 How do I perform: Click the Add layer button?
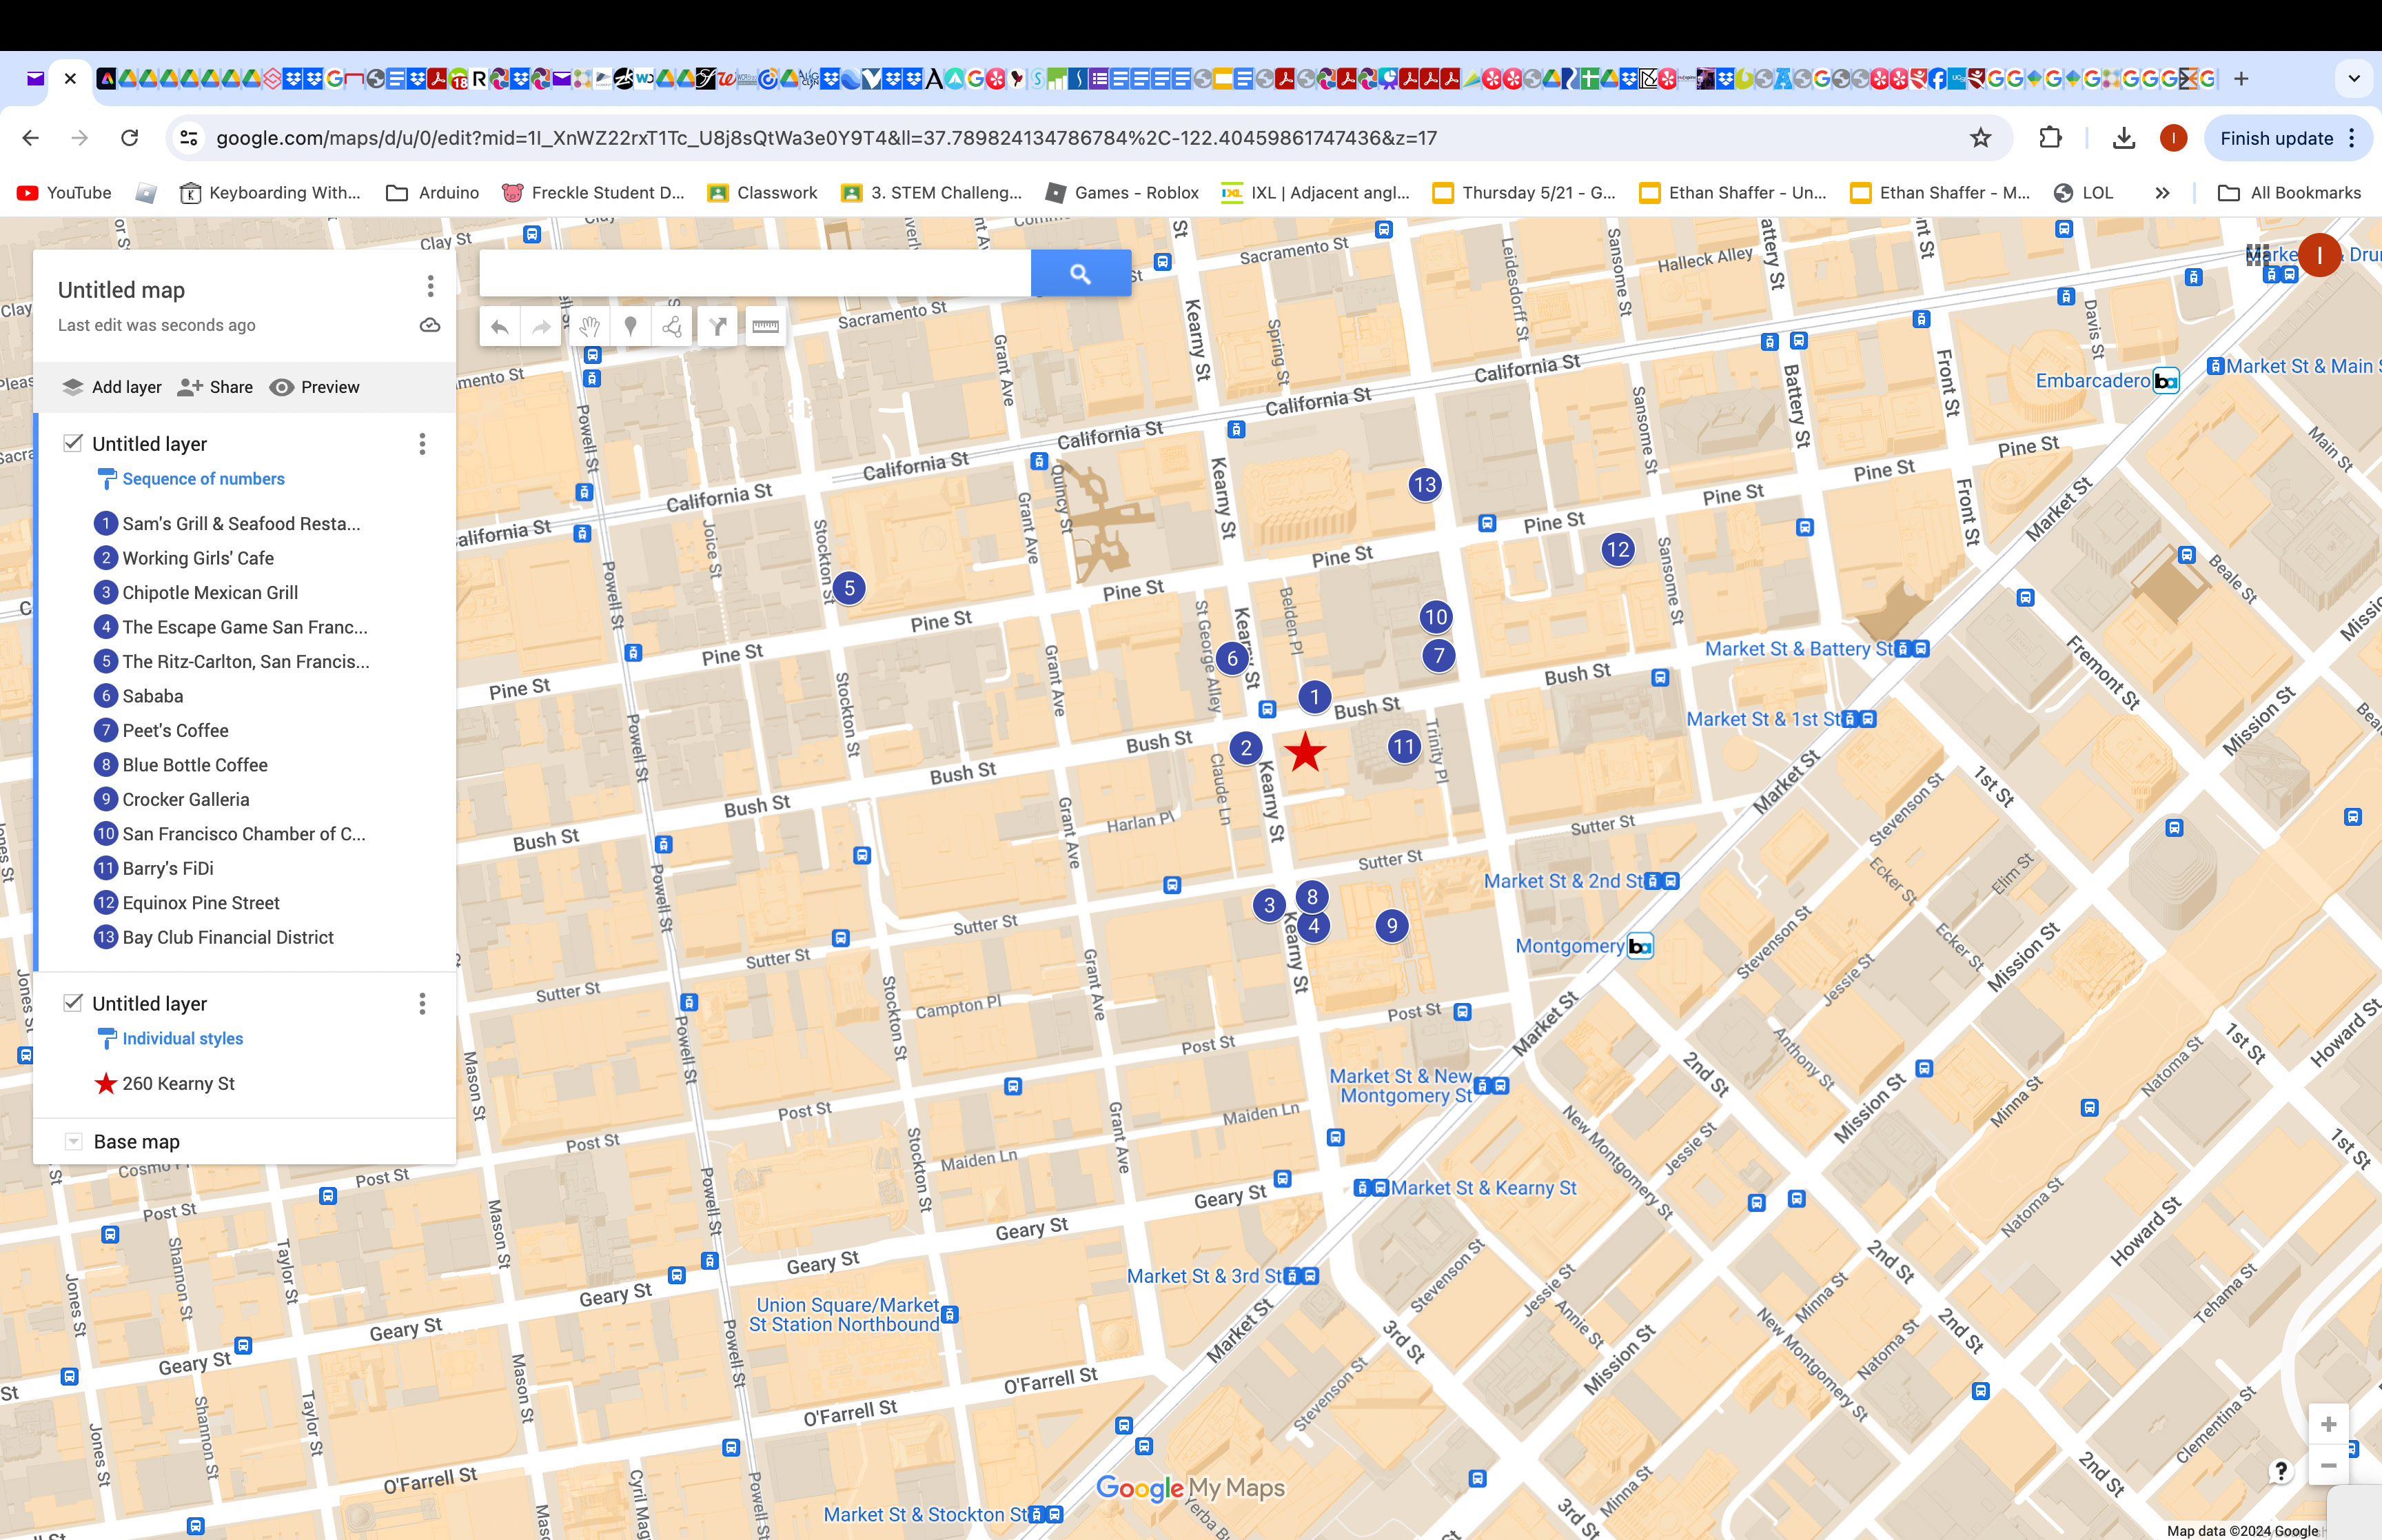pyautogui.click(x=111, y=387)
